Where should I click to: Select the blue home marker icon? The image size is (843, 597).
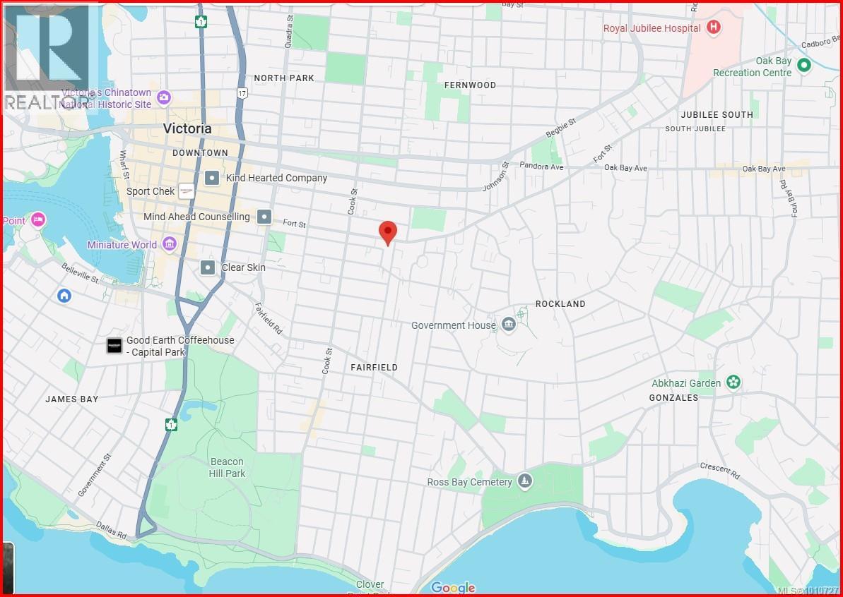pyautogui.click(x=64, y=295)
